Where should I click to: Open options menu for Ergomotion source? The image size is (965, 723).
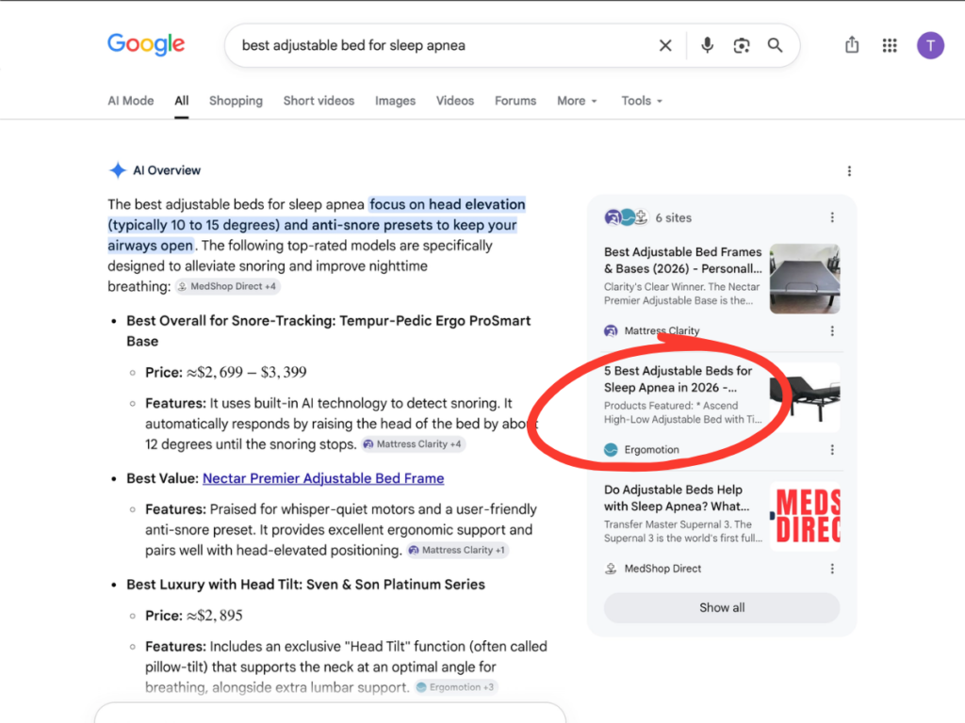click(832, 450)
